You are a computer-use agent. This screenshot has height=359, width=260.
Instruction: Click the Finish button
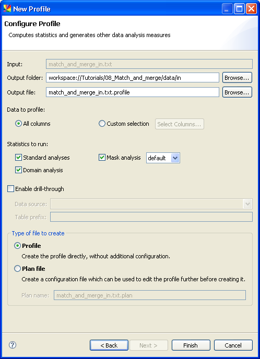pyautogui.click(x=191, y=345)
